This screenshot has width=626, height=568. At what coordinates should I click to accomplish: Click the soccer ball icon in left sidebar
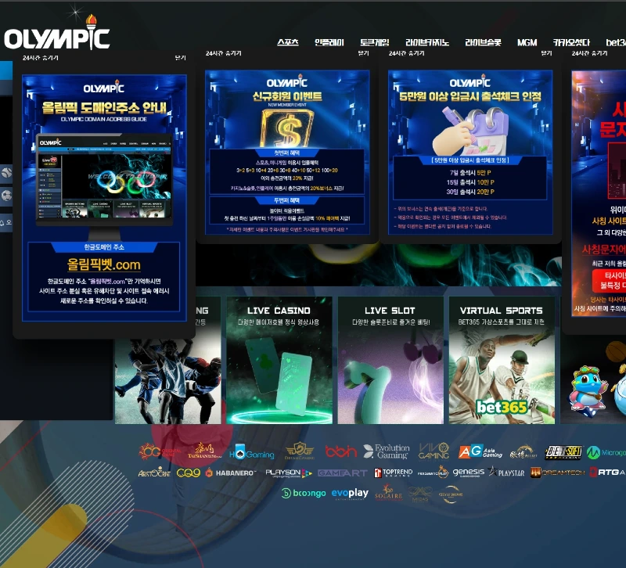pyautogui.click(x=6, y=196)
